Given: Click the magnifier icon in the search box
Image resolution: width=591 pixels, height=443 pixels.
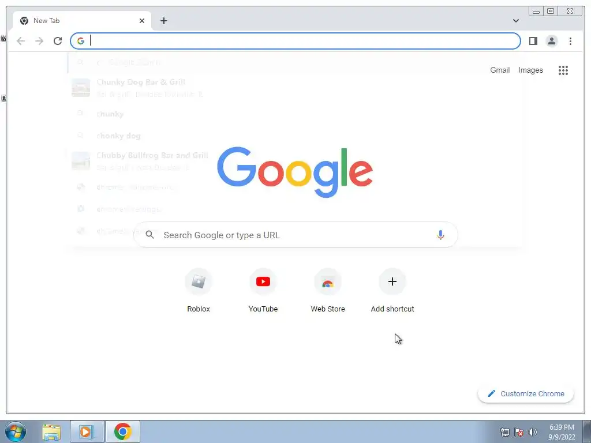Looking at the screenshot, I should point(149,235).
